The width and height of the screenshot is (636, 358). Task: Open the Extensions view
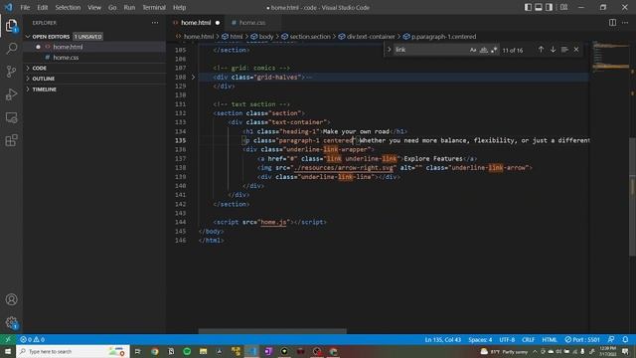pyautogui.click(x=11, y=140)
